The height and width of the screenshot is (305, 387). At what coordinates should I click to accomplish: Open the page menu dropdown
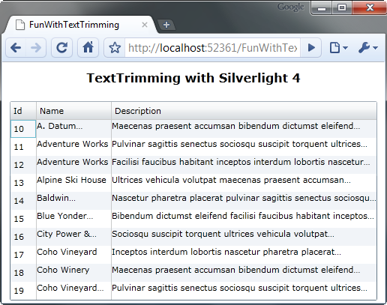pos(338,47)
